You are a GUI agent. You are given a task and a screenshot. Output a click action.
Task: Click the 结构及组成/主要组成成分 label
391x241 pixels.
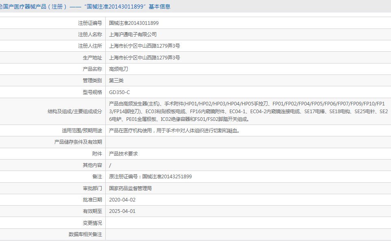tap(75, 112)
